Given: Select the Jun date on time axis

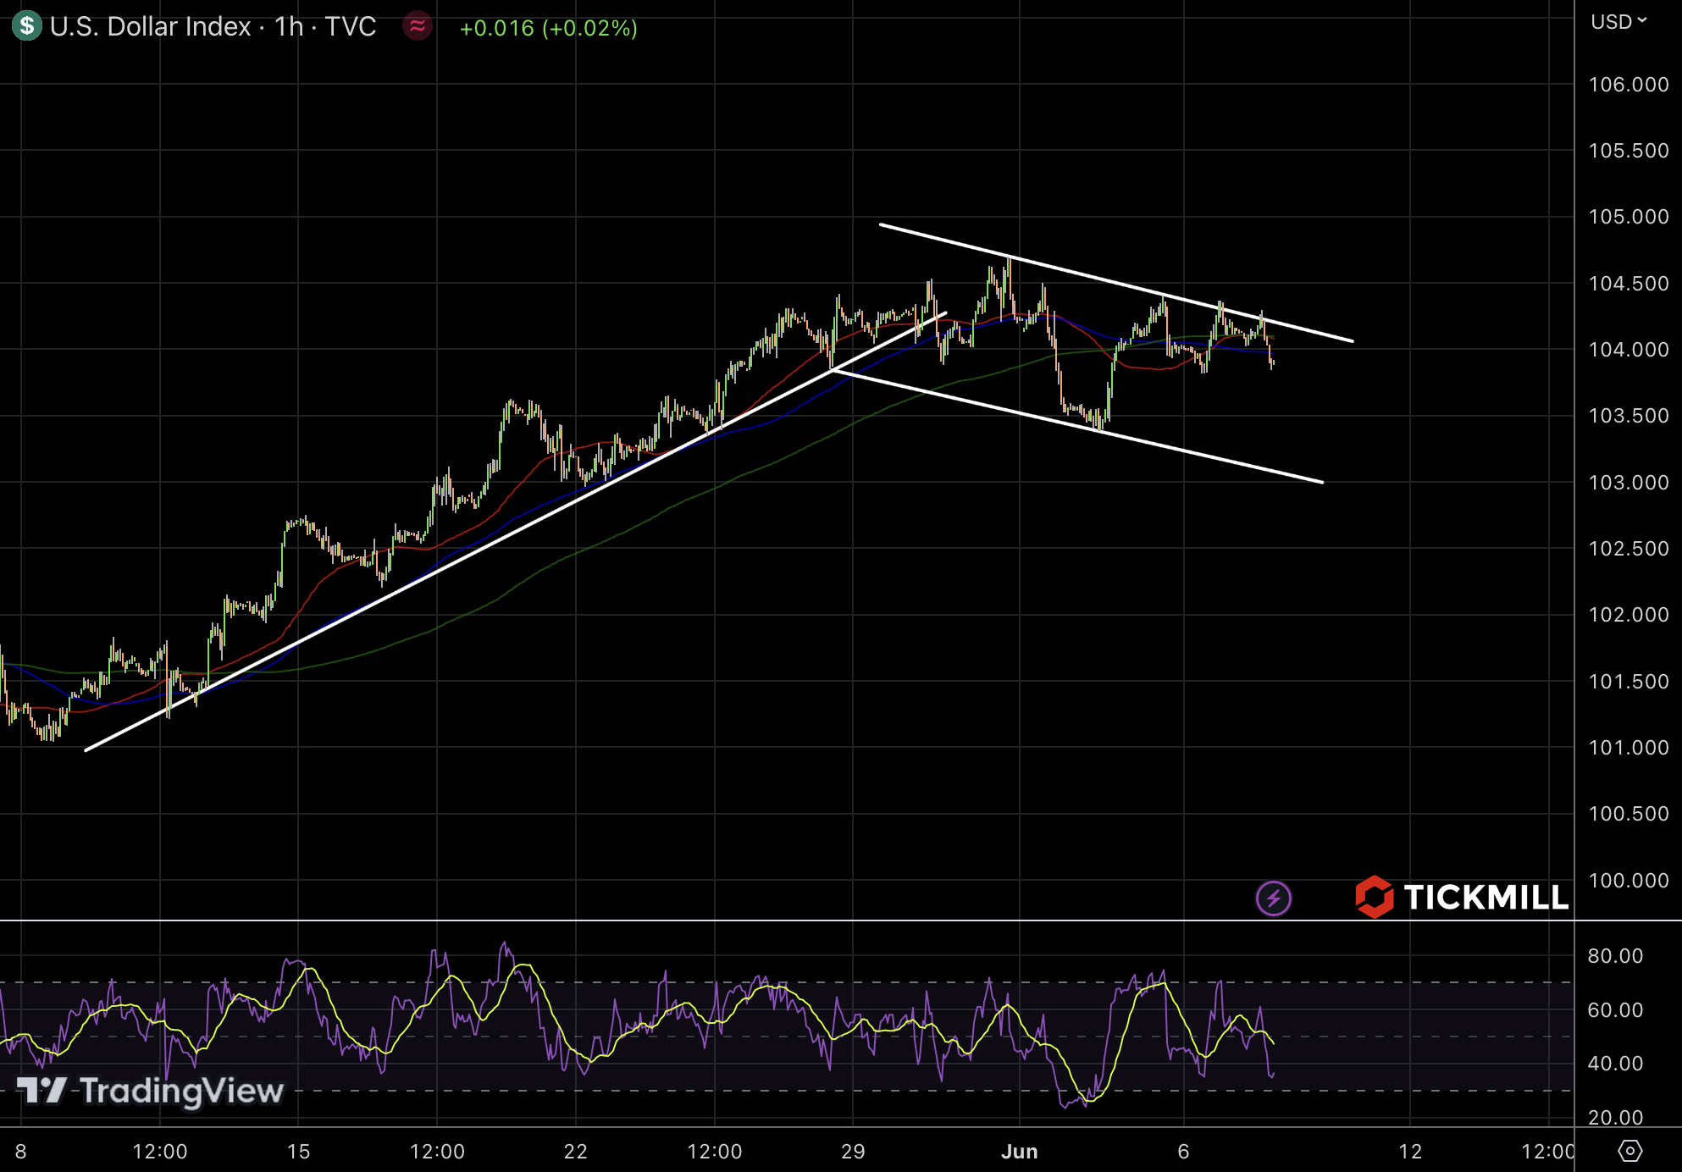Looking at the screenshot, I should coord(1019,1152).
